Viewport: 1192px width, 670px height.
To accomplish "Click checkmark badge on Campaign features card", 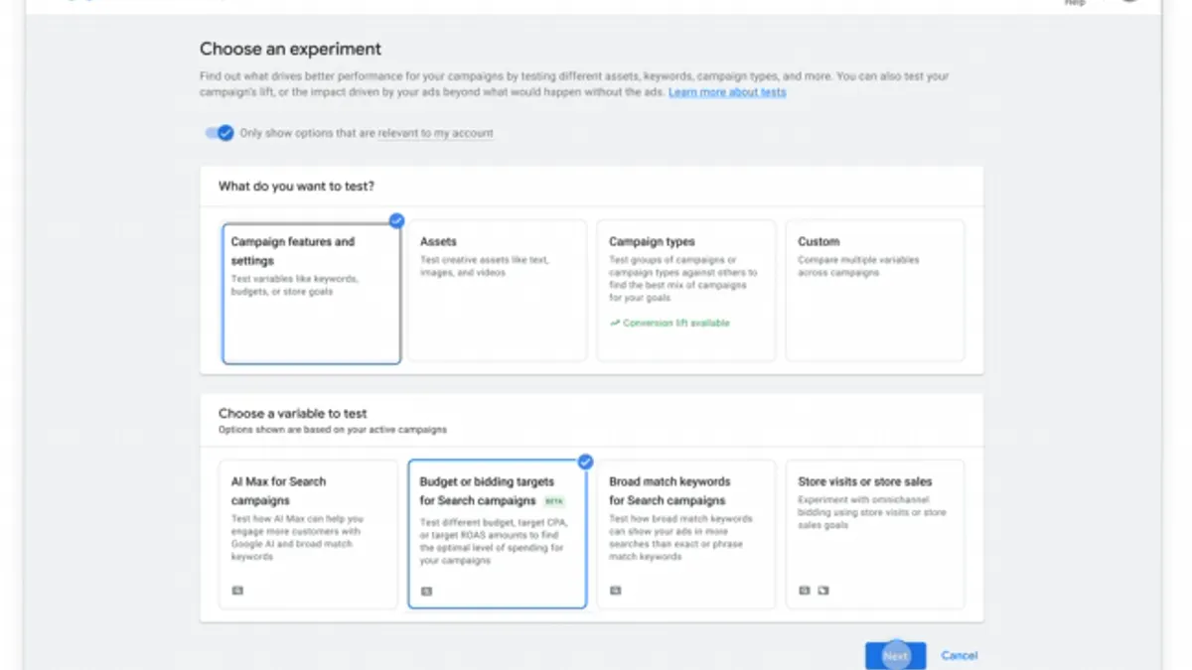I will [396, 220].
